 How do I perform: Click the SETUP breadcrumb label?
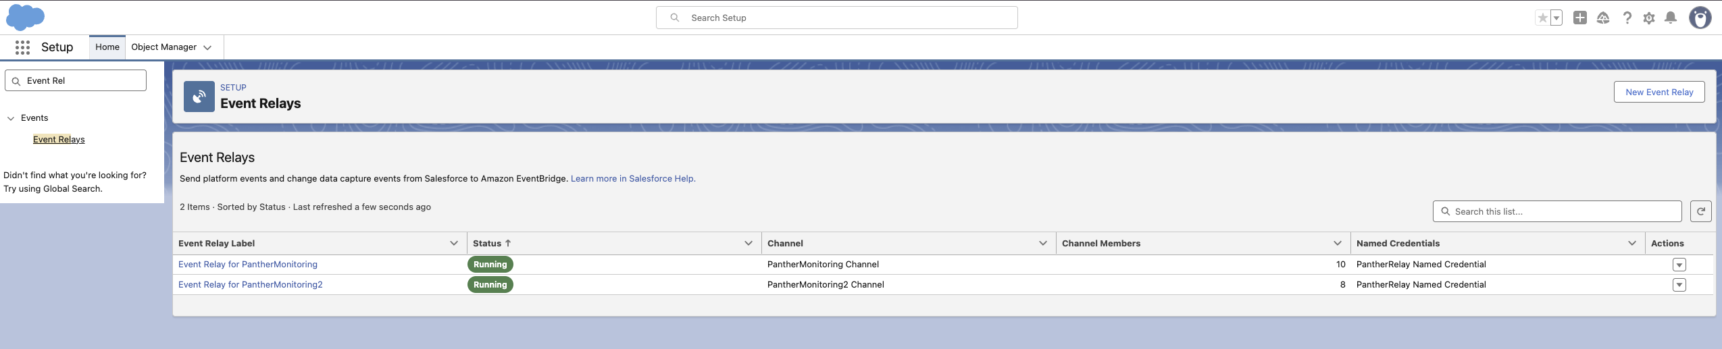[233, 88]
